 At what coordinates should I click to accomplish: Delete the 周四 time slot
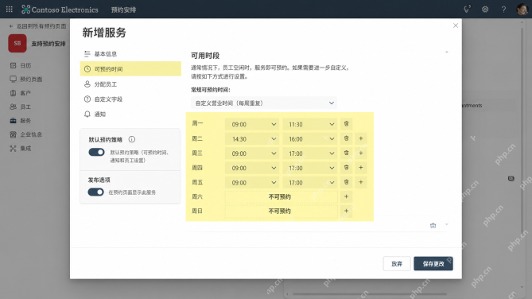[x=347, y=168]
